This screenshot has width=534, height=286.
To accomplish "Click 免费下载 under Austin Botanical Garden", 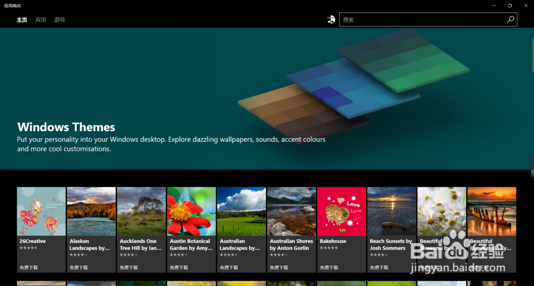I will [x=179, y=268].
